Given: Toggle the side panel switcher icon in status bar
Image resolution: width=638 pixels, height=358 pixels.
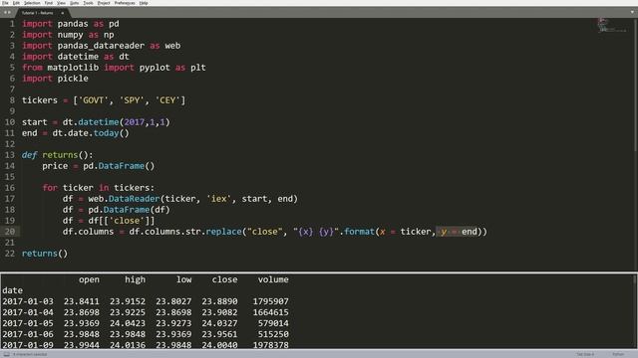Looking at the screenshot, I should tap(6, 354).
